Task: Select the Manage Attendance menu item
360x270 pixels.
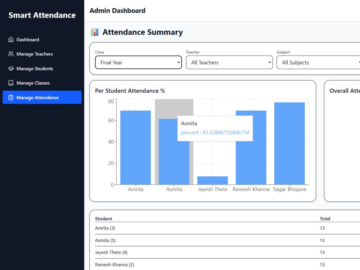Action: coord(42,97)
